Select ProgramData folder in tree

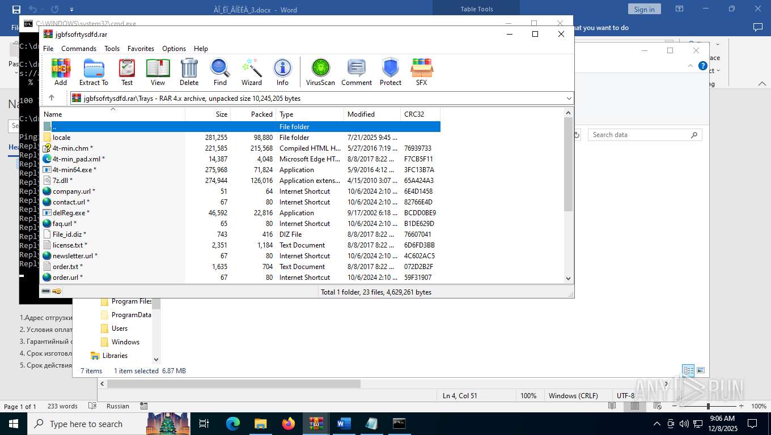126,315
